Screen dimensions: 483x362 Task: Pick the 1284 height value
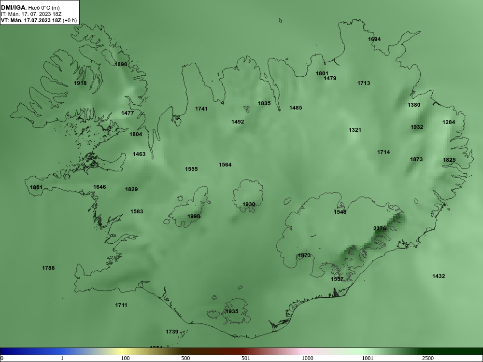tap(449, 122)
